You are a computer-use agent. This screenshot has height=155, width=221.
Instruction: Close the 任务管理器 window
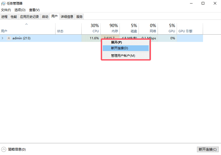[x=215, y=3]
